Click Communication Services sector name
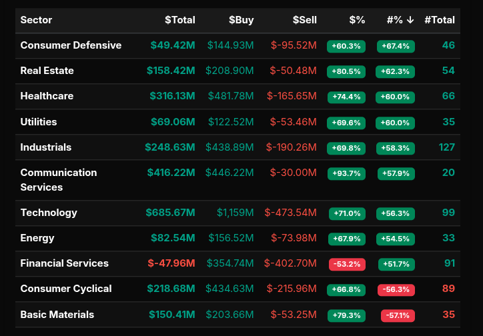The height and width of the screenshot is (336, 483). tap(59, 180)
